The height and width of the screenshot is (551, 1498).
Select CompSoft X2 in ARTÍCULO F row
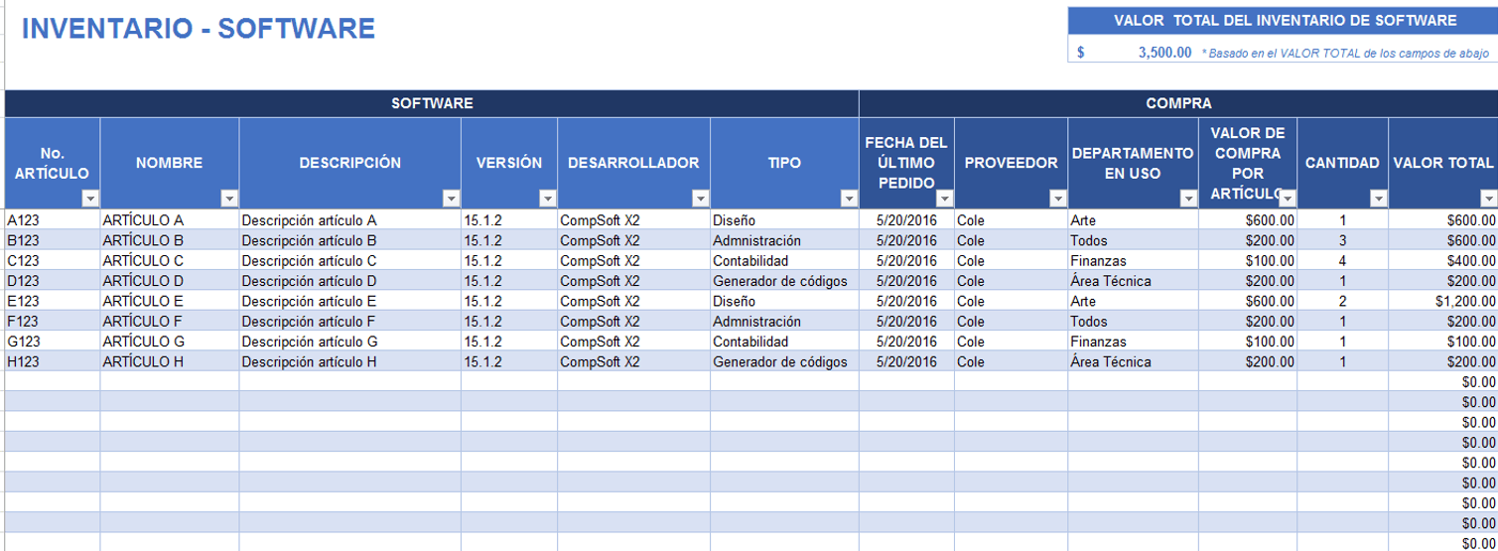click(x=634, y=322)
